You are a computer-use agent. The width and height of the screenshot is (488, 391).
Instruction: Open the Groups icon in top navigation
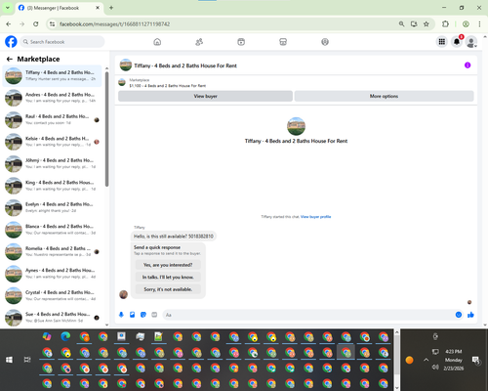(325, 42)
